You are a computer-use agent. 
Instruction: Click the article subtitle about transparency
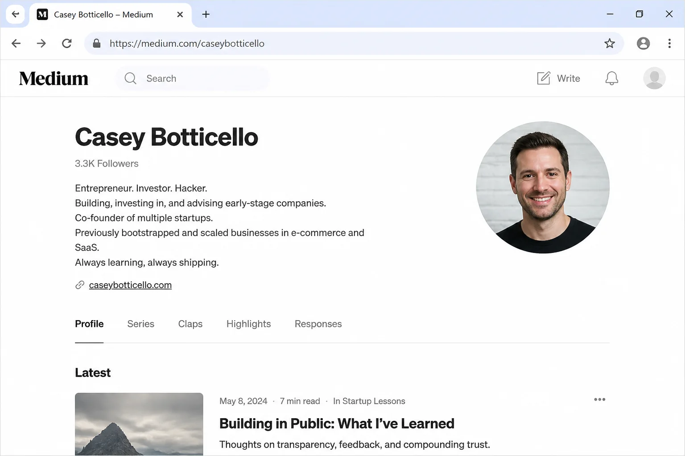click(355, 444)
